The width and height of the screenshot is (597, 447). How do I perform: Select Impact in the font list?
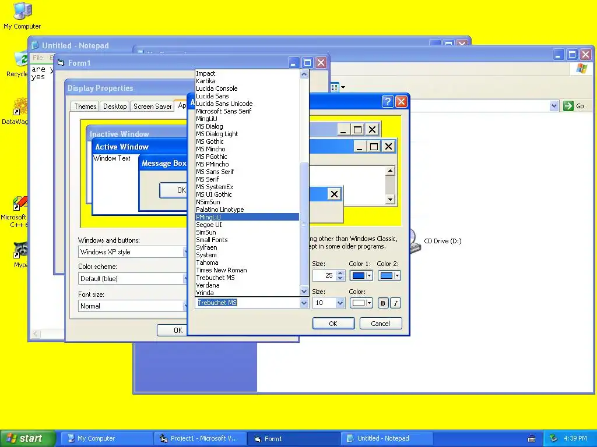(x=247, y=73)
